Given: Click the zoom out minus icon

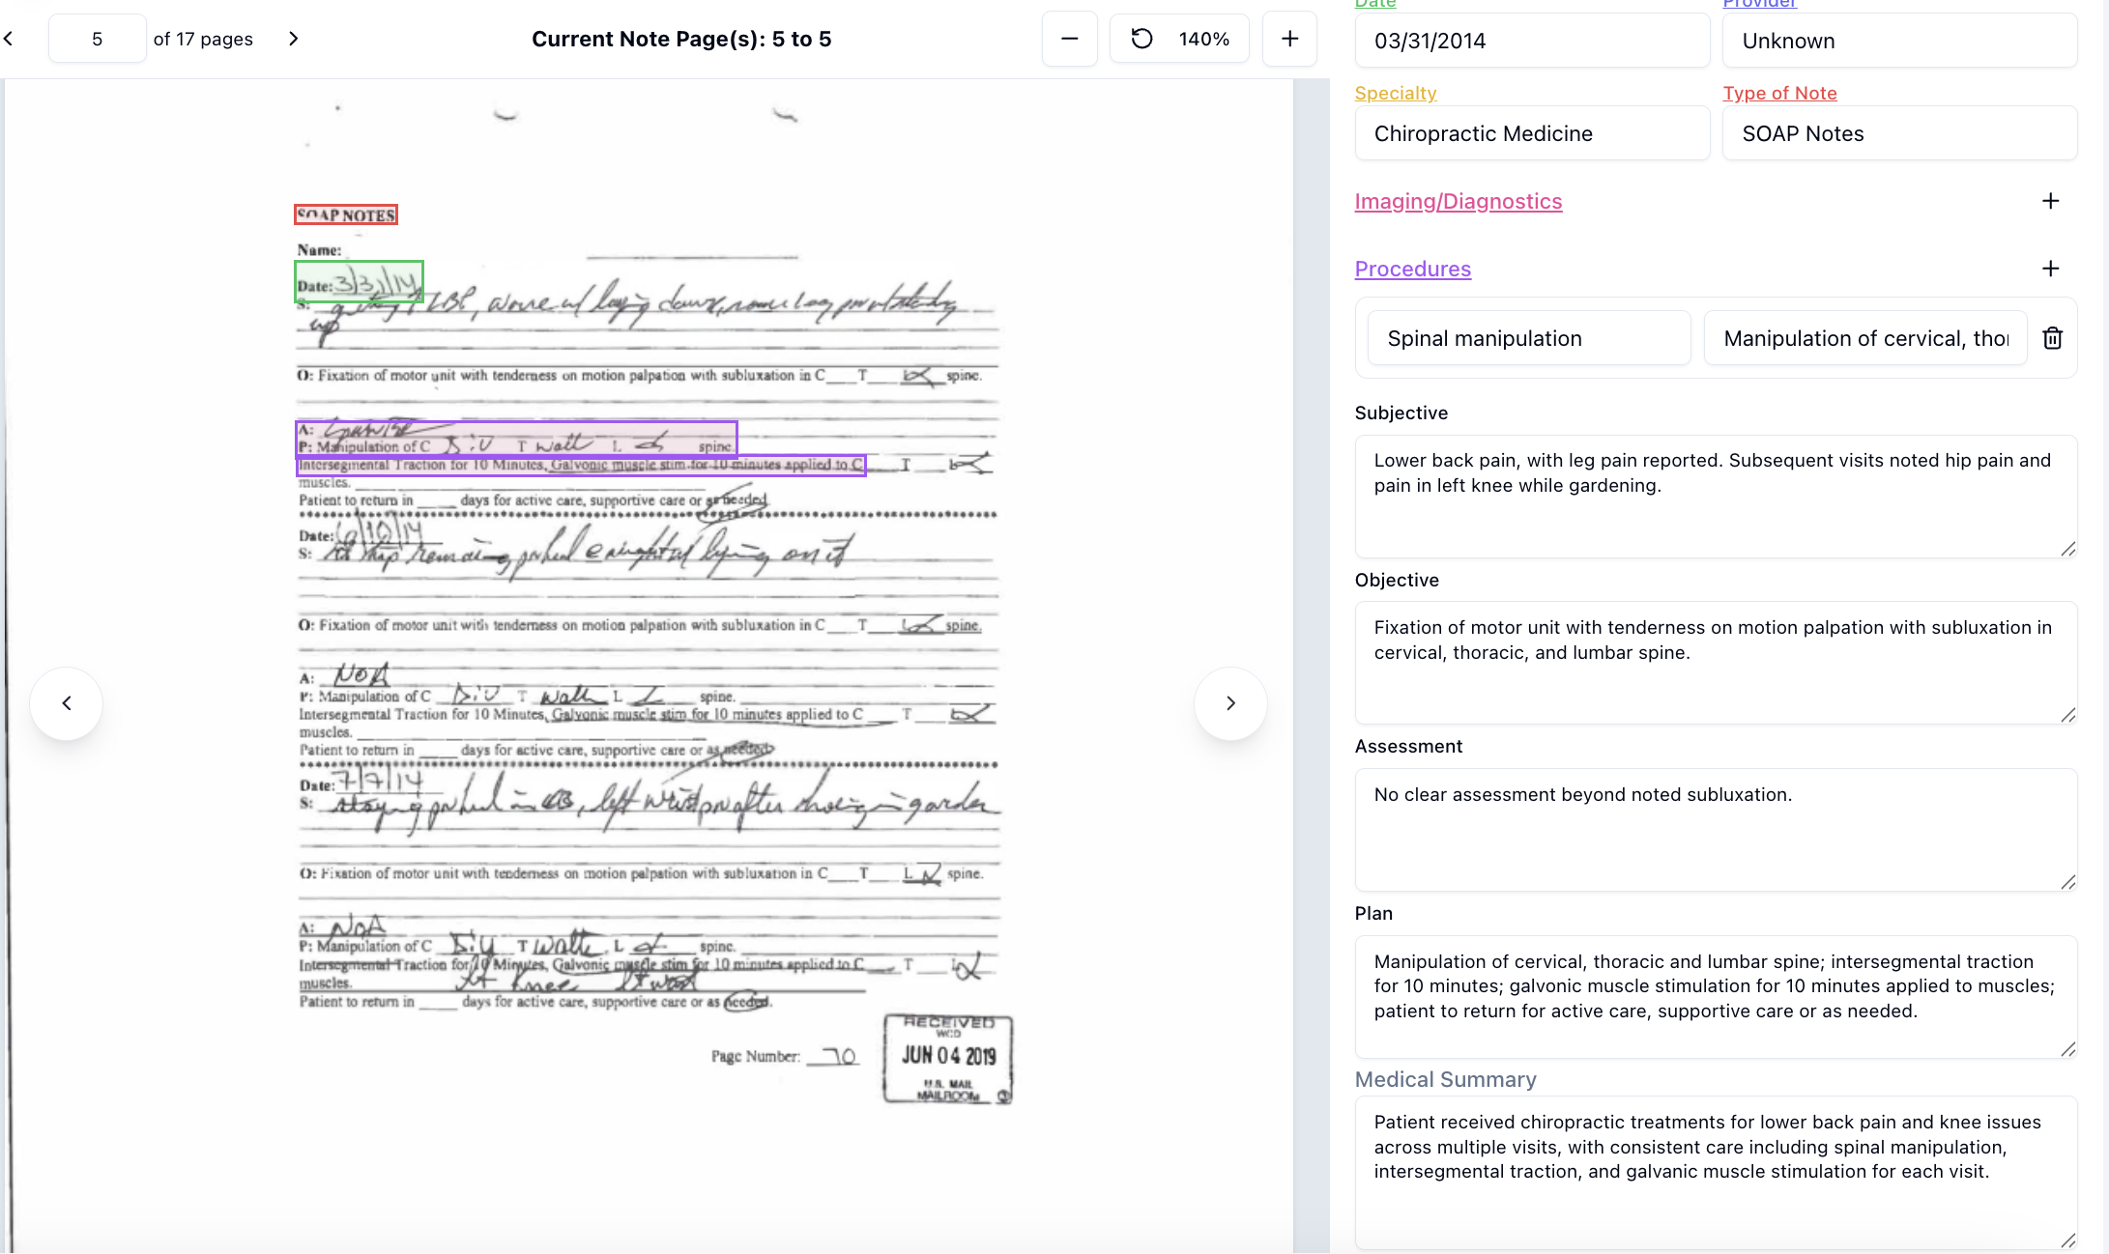Looking at the screenshot, I should 1069,39.
